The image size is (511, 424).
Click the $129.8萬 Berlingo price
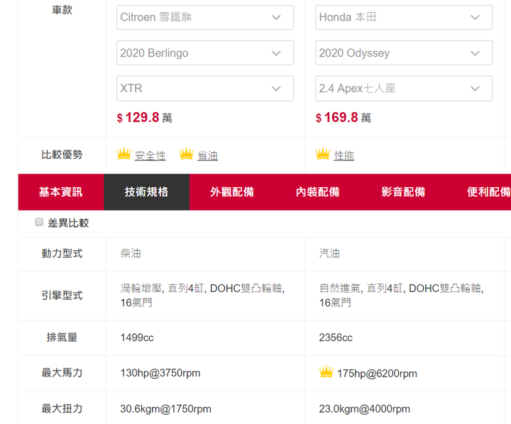144,118
